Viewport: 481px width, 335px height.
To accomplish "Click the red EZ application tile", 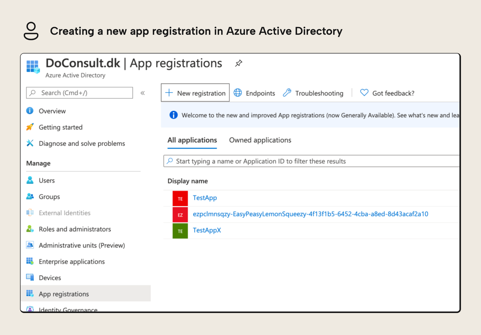I will tap(180, 215).
